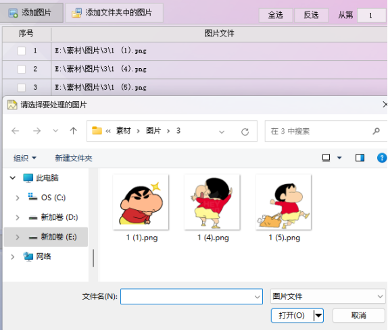Open the 组织 menu
This screenshot has width=388, height=330.
pos(25,158)
